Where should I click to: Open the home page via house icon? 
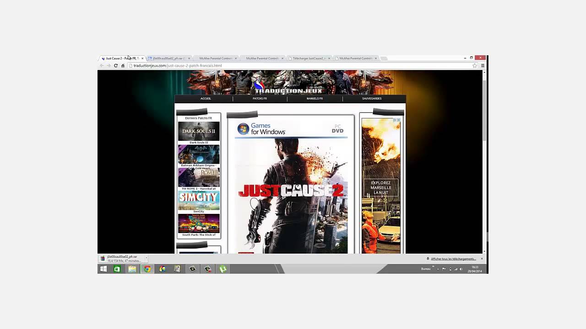pos(123,66)
